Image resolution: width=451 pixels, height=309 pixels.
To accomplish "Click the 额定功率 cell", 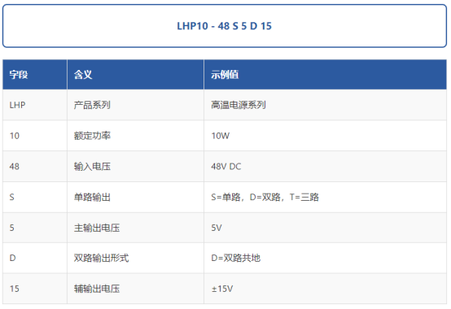I will [135, 136].
